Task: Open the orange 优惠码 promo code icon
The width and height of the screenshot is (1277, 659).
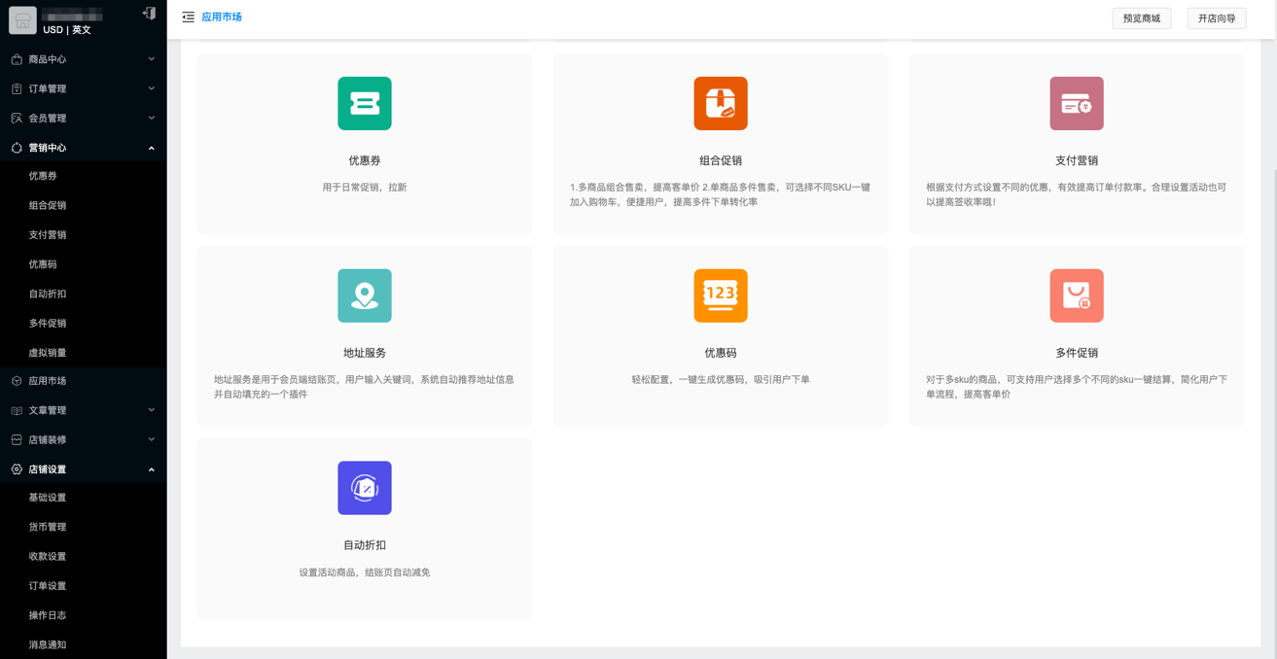Action: pos(721,295)
